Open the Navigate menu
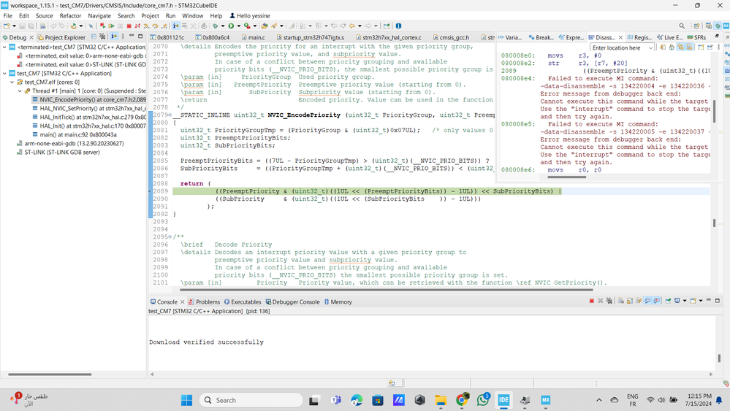The image size is (730, 411). (x=99, y=16)
